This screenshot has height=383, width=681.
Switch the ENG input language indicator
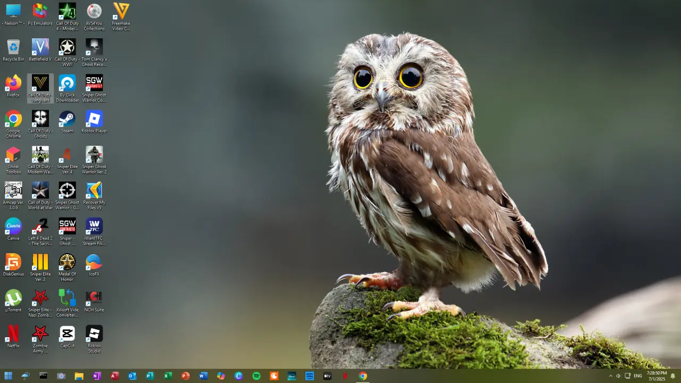(638, 376)
